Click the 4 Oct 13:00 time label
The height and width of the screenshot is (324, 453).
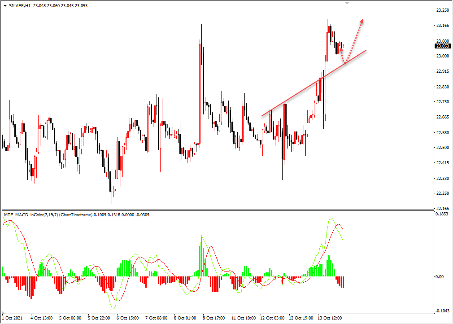(x=42, y=318)
